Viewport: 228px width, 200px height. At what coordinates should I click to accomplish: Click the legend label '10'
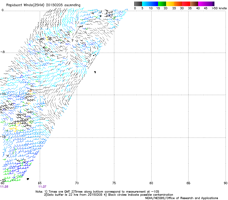tap(151, 8)
